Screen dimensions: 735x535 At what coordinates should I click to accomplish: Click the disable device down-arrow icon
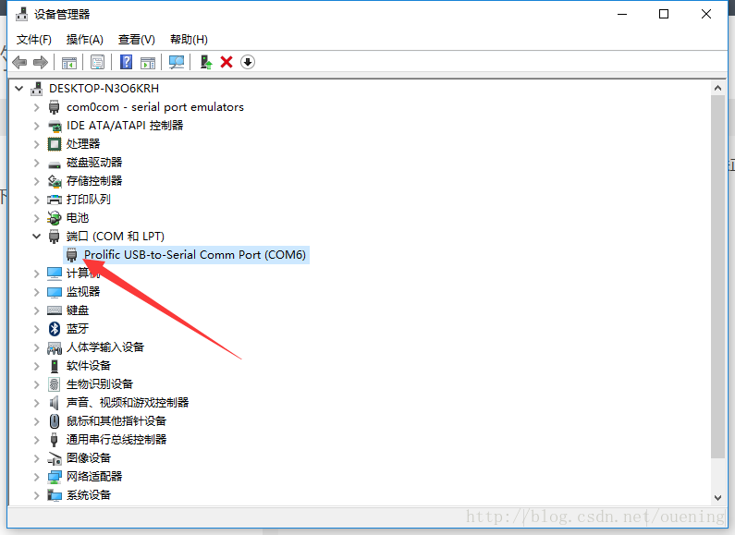tap(248, 62)
